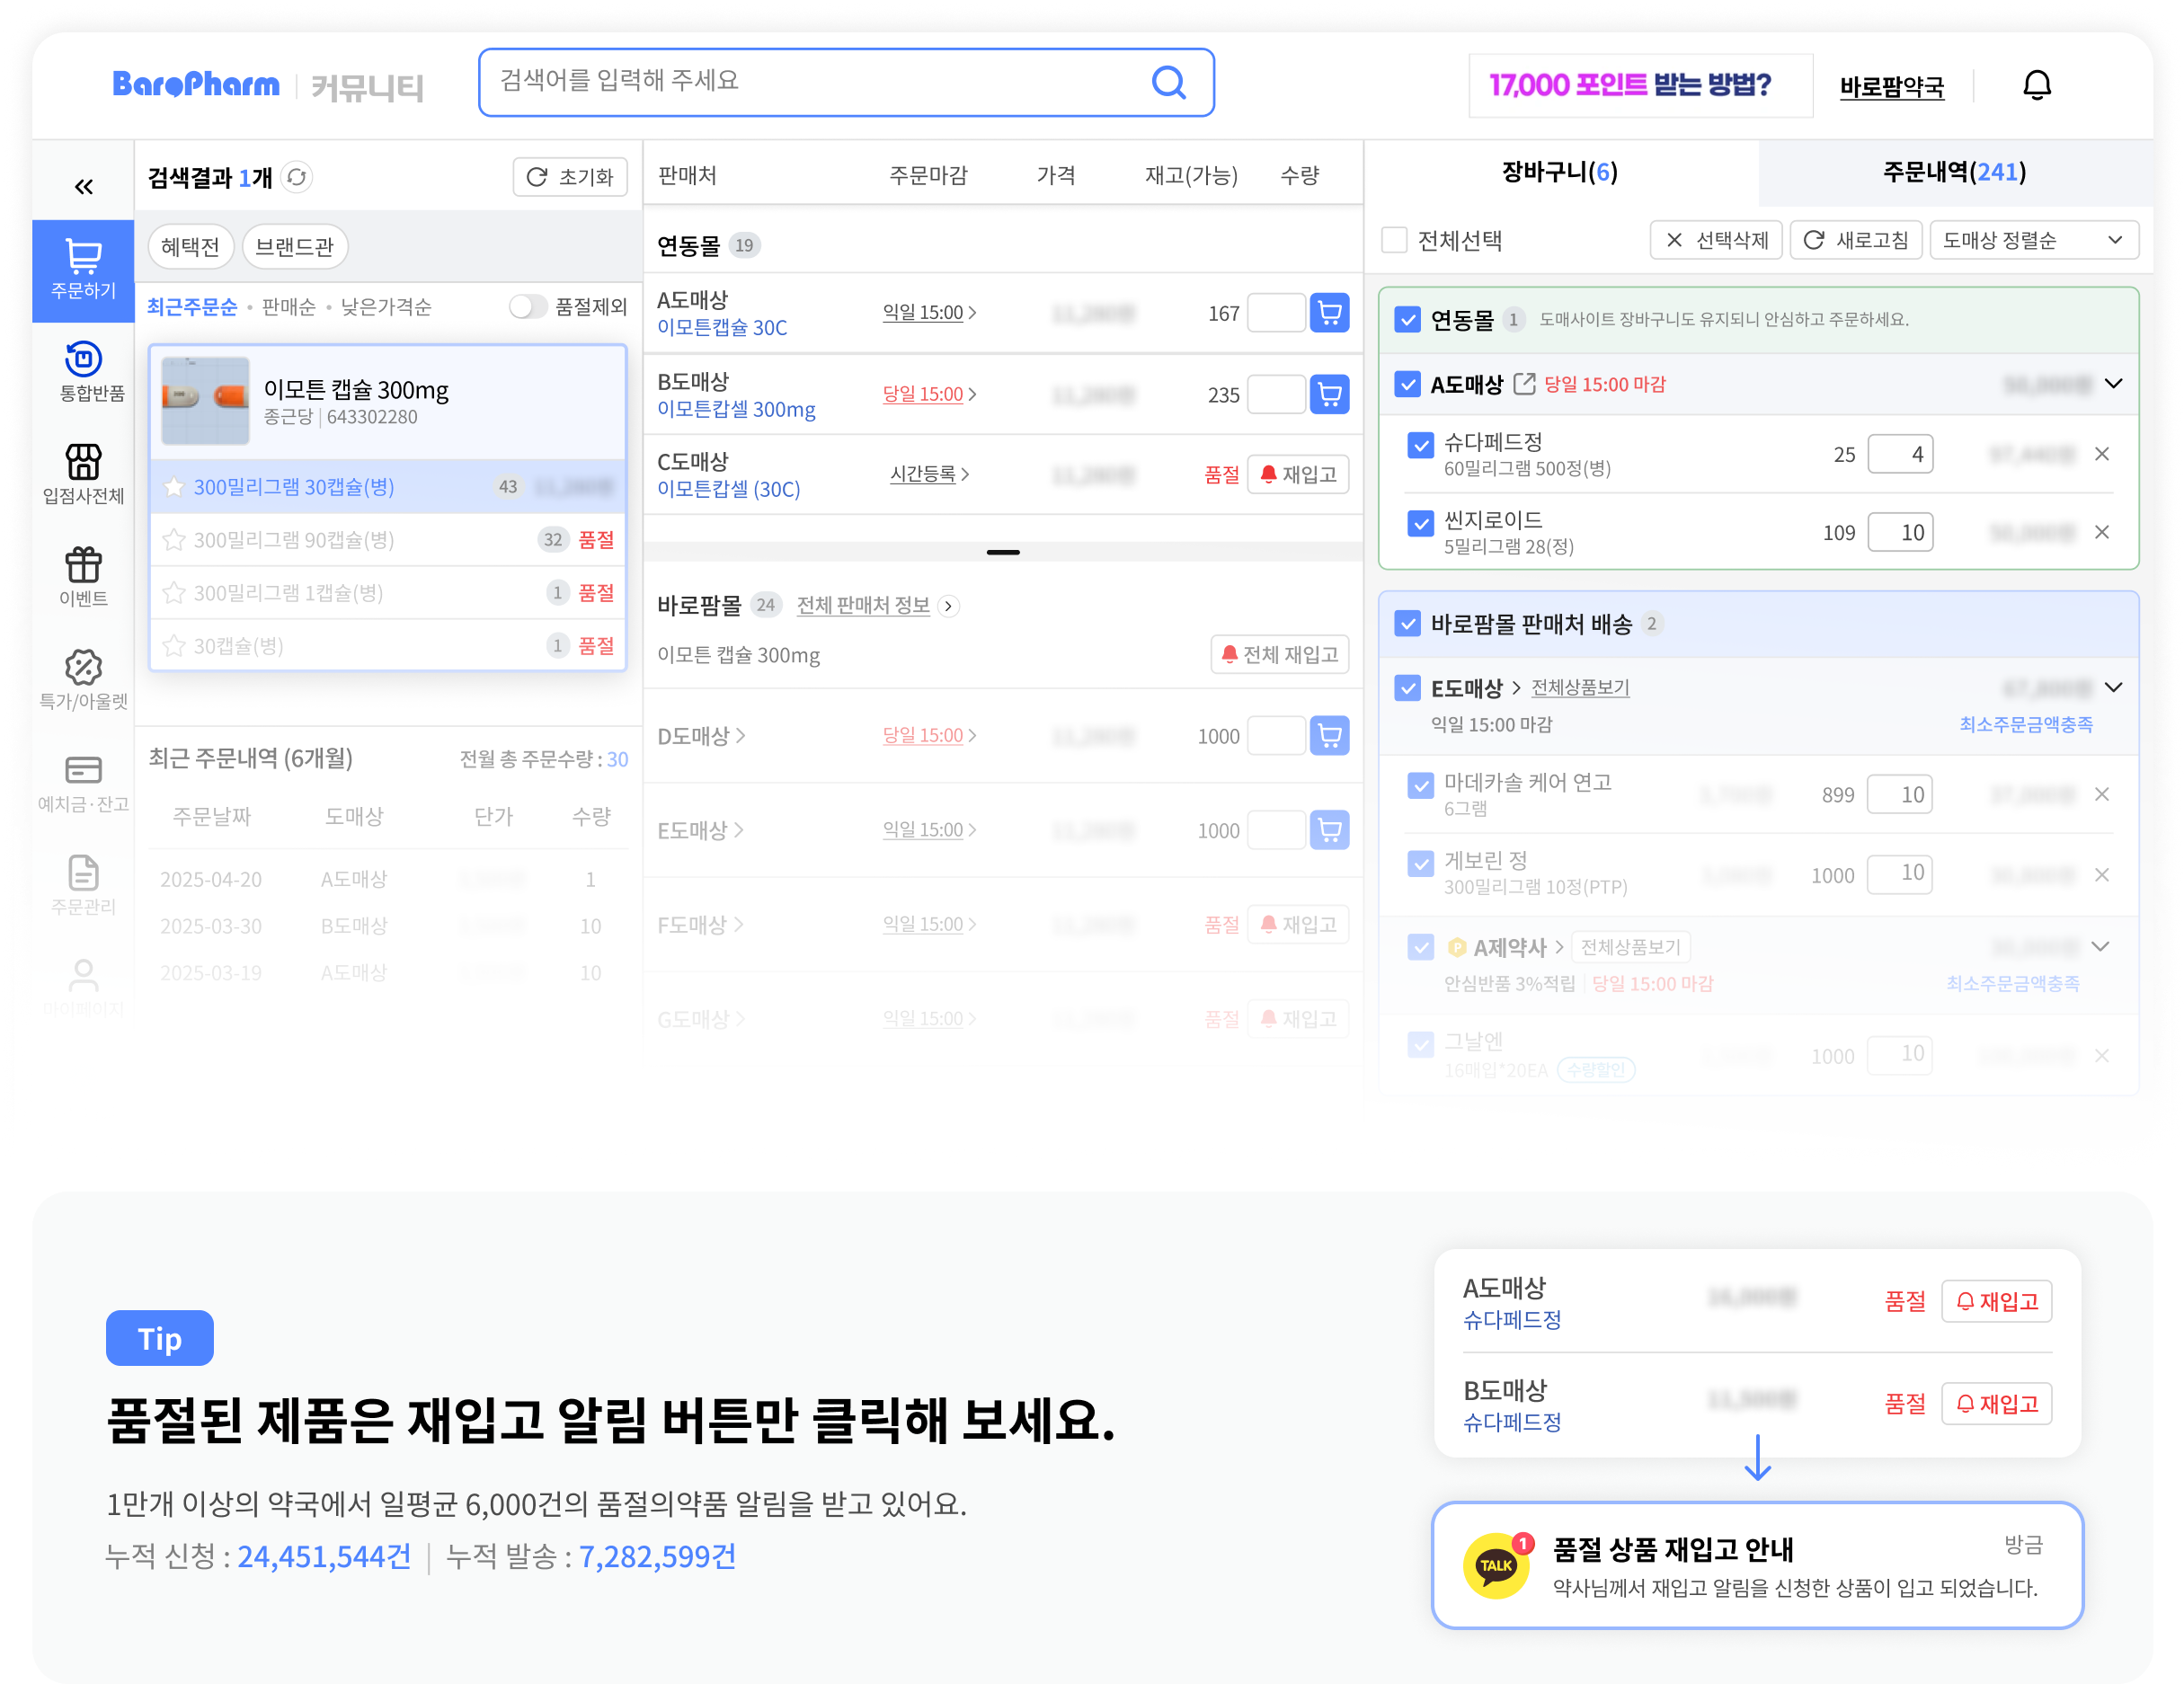Image resolution: width=2184 pixels, height=1684 pixels.
Task: Click the search magnifier icon
Action: click(x=1168, y=82)
